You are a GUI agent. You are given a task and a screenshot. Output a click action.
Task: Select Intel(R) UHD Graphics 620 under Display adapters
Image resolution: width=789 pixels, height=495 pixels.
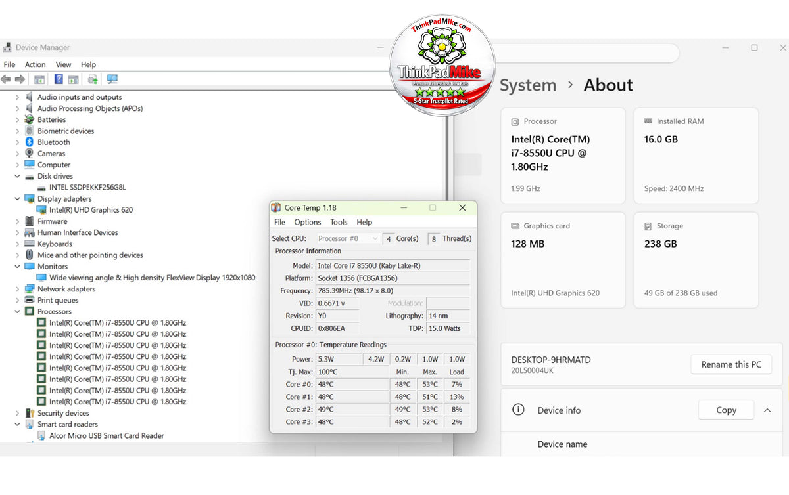91,210
